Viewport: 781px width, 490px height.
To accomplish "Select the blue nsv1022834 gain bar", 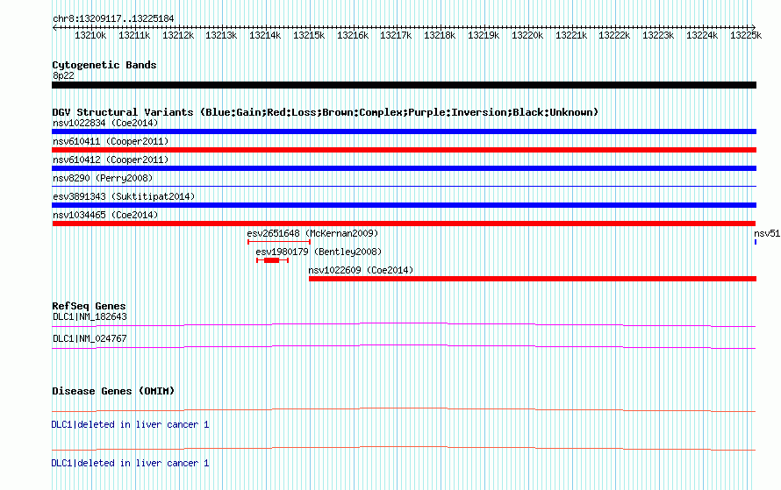I will point(404,131).
